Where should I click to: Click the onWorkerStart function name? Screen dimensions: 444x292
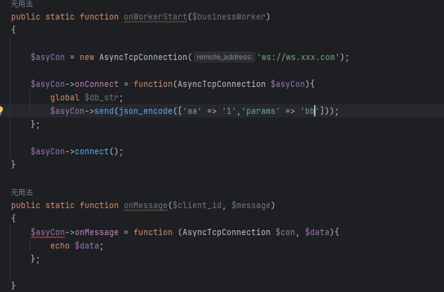click(156, 17)
